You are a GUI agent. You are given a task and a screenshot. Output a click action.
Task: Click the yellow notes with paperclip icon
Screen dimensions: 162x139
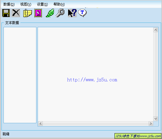(x=27, y=13)
